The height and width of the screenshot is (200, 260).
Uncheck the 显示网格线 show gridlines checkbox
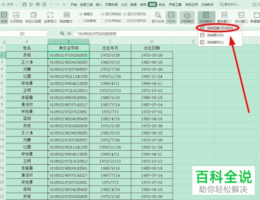pos(102,14)
